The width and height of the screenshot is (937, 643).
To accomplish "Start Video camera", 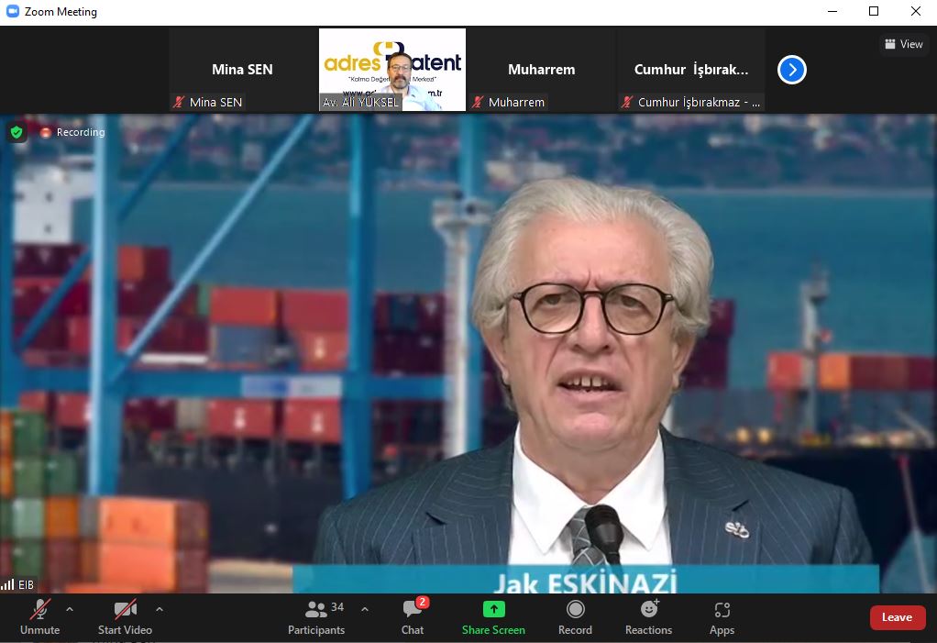I will 125,617.
